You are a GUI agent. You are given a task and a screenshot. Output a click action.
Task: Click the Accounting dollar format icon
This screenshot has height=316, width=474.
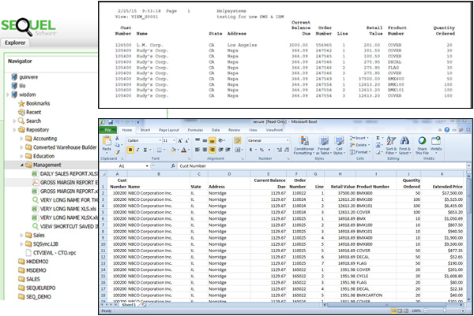click(250, 150)
